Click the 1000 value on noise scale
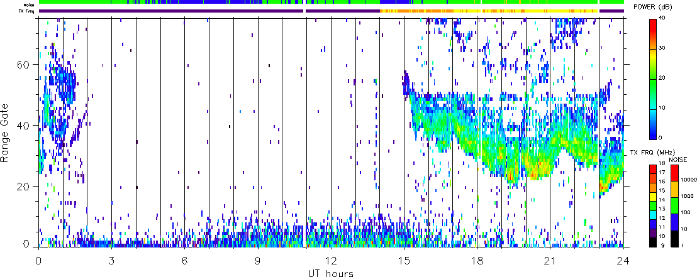Image resolution: width=697 pixels, height=277 pixels. pos(686,196)
